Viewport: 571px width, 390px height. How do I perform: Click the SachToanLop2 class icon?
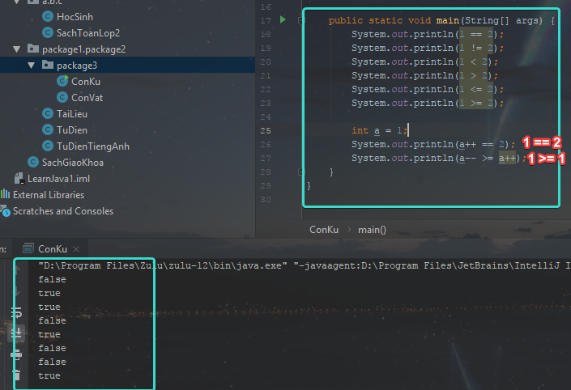coord(48,32)
